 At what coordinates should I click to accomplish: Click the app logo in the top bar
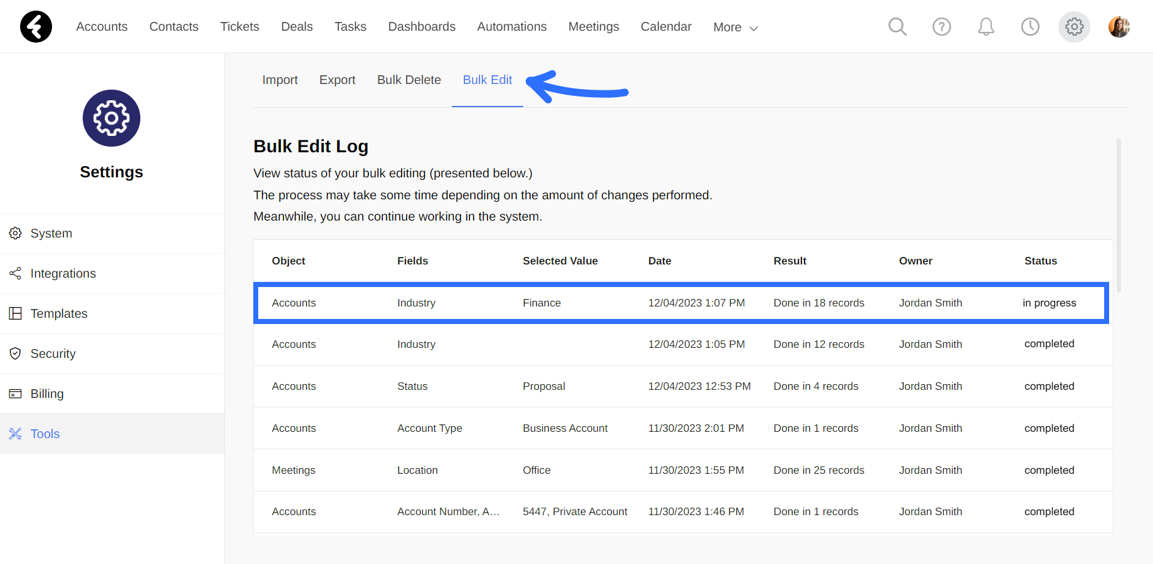pyautogui.click(x=36, y=26)
